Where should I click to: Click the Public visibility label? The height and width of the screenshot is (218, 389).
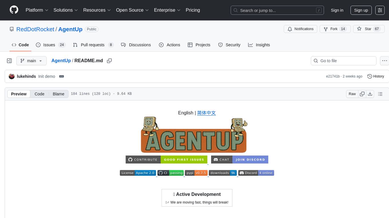pyautogui.click(x=92, y=29)
